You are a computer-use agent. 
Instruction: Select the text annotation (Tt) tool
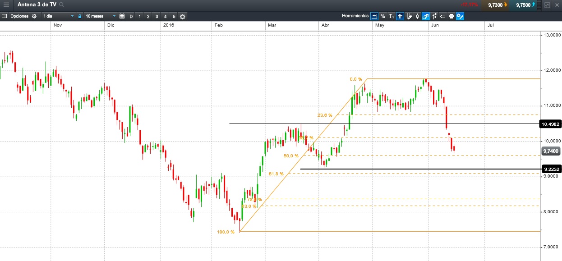point(392,16)
